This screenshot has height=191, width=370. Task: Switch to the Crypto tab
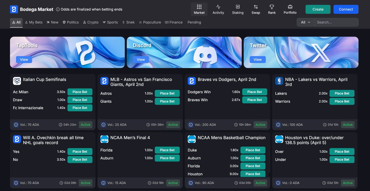coord(91,22)
